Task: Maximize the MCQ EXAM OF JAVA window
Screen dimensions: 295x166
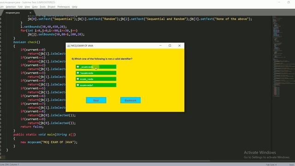Action: [x=170, y=46]
